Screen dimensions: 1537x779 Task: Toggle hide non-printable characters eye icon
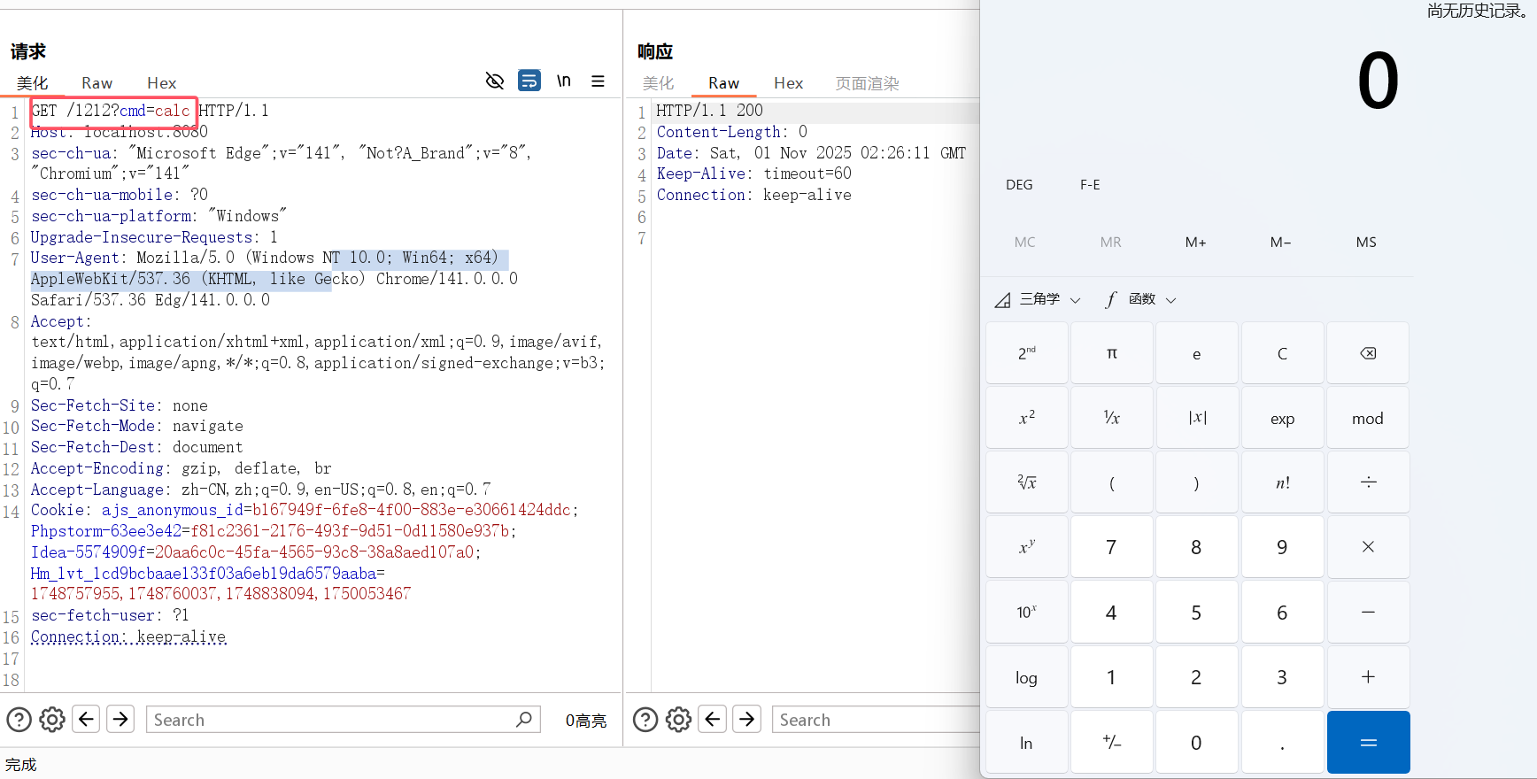495,81
